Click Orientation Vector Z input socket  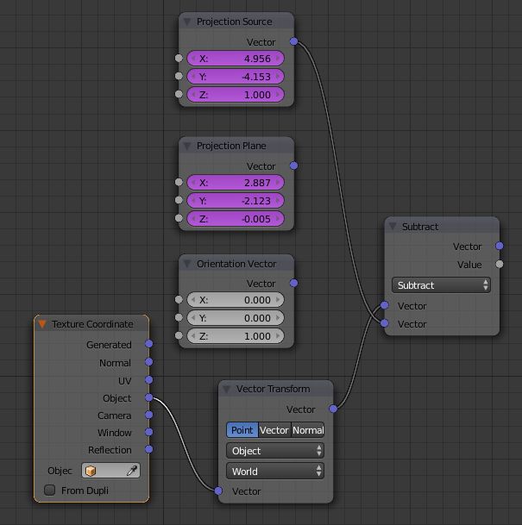179,335
